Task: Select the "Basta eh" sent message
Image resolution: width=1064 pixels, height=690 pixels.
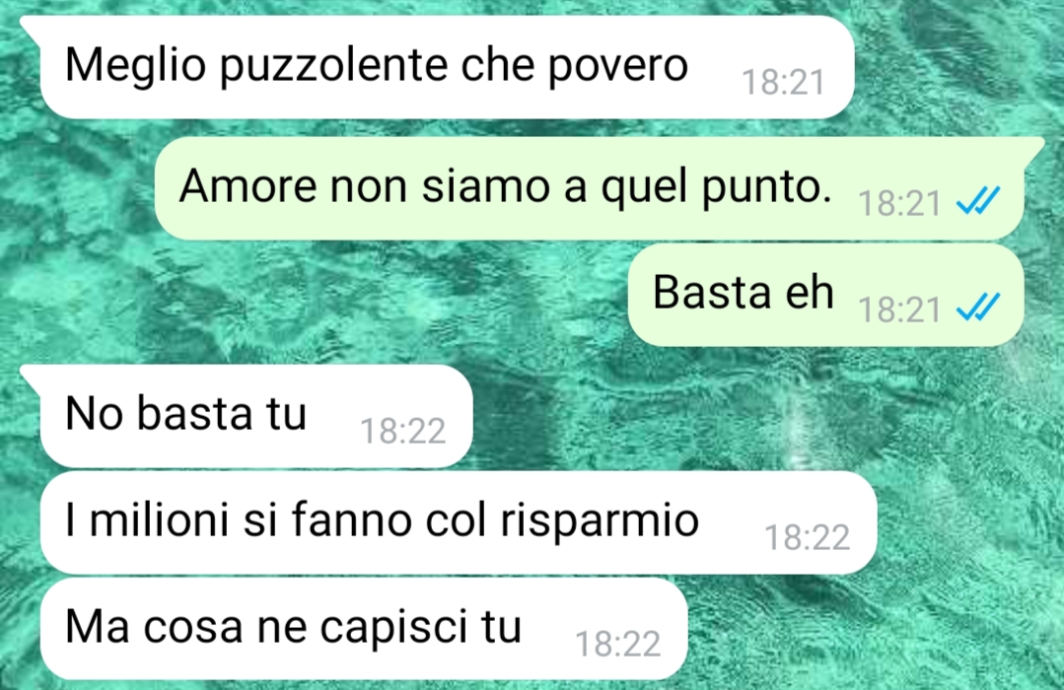Action: (825, 295)
